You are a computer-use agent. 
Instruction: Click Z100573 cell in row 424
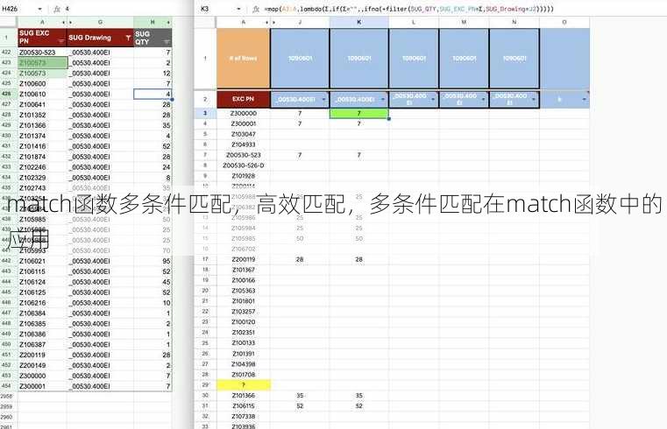(42, 73)
